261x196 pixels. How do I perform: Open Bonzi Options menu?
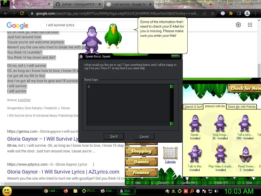pyautogui.click(x=163, y=183)
